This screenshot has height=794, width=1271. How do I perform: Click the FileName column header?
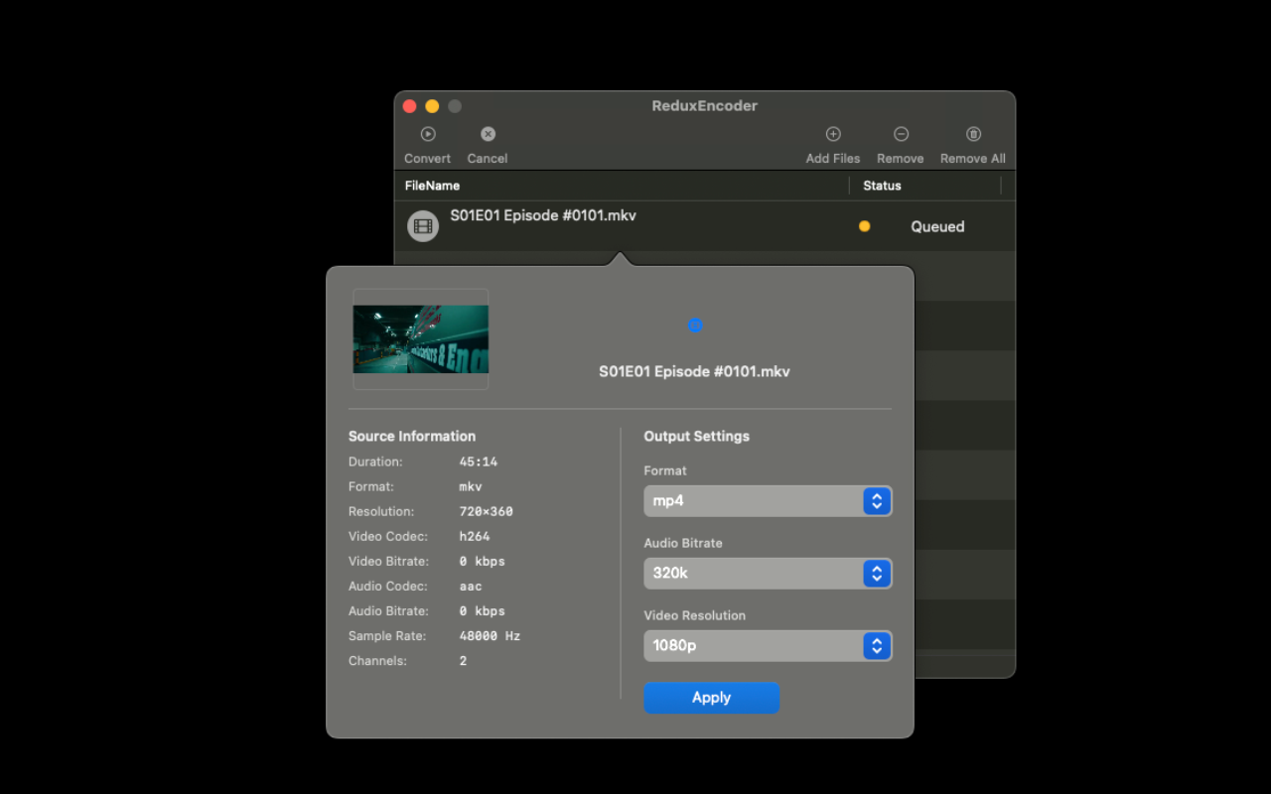(x=432, y=186)
